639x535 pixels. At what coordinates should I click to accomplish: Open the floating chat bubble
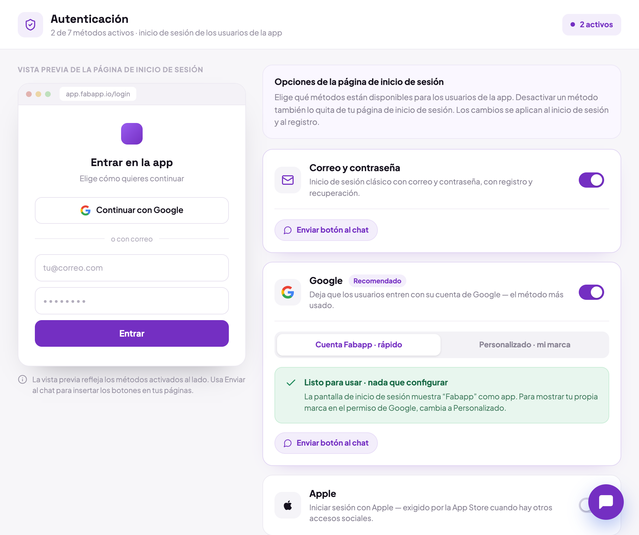606,502
